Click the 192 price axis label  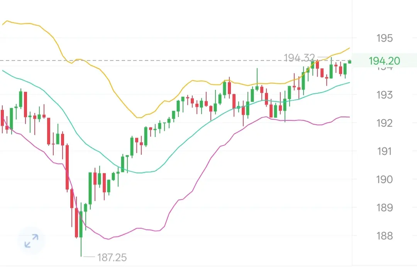(x=385, y=123)
